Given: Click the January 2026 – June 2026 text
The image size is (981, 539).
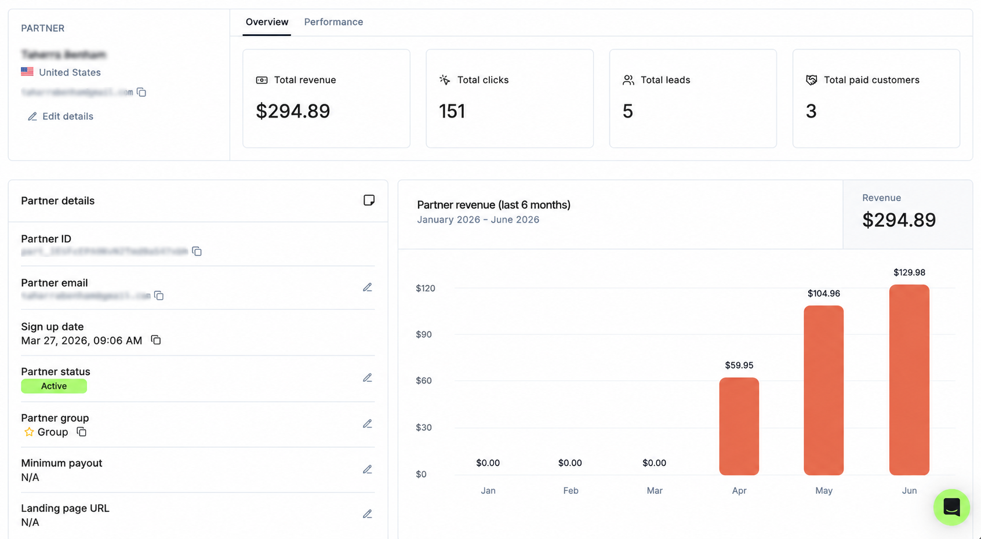Looking at the screenshot, I should click(x=478, y=220).
